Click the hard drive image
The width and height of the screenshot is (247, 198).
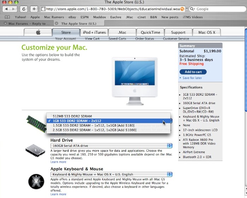(x=35, y=150)
